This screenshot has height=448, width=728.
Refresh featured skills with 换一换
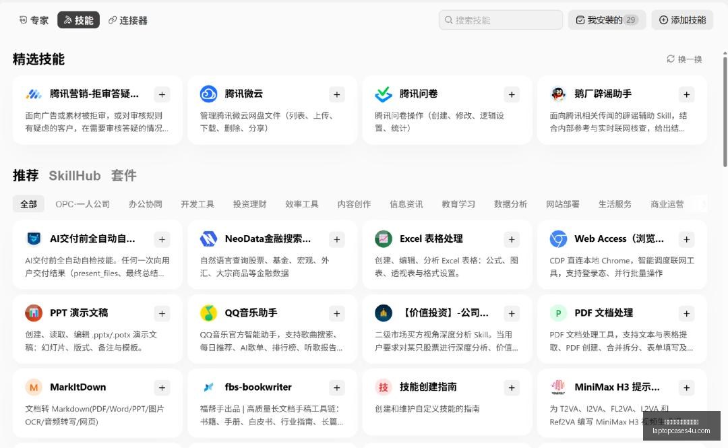[x=684, y=59]
